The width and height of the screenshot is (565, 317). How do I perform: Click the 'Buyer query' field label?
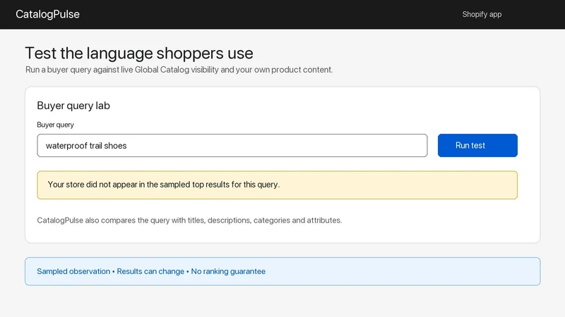56,125
